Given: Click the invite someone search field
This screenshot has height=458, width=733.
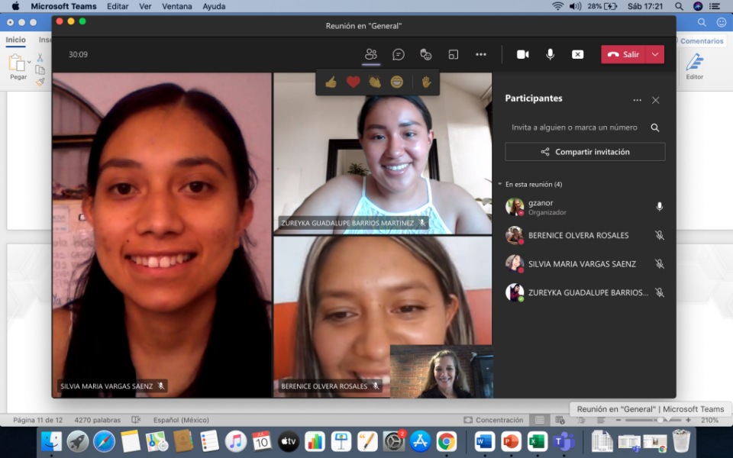Looking at the screenshot, I should [574, 127].
